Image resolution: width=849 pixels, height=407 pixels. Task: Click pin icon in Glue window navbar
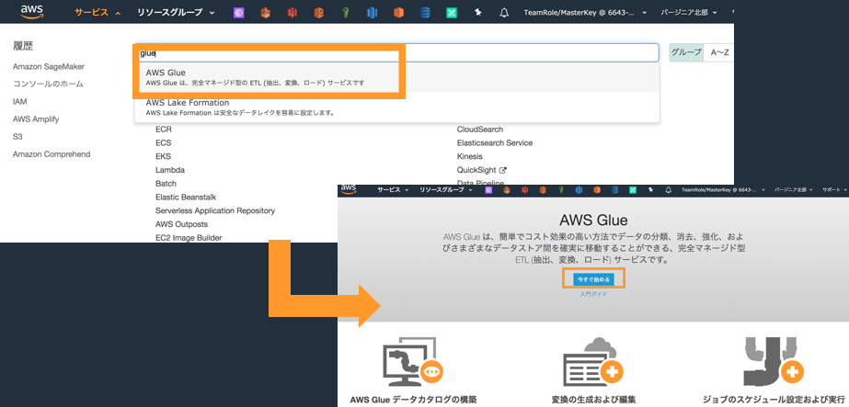coord(651,189)
